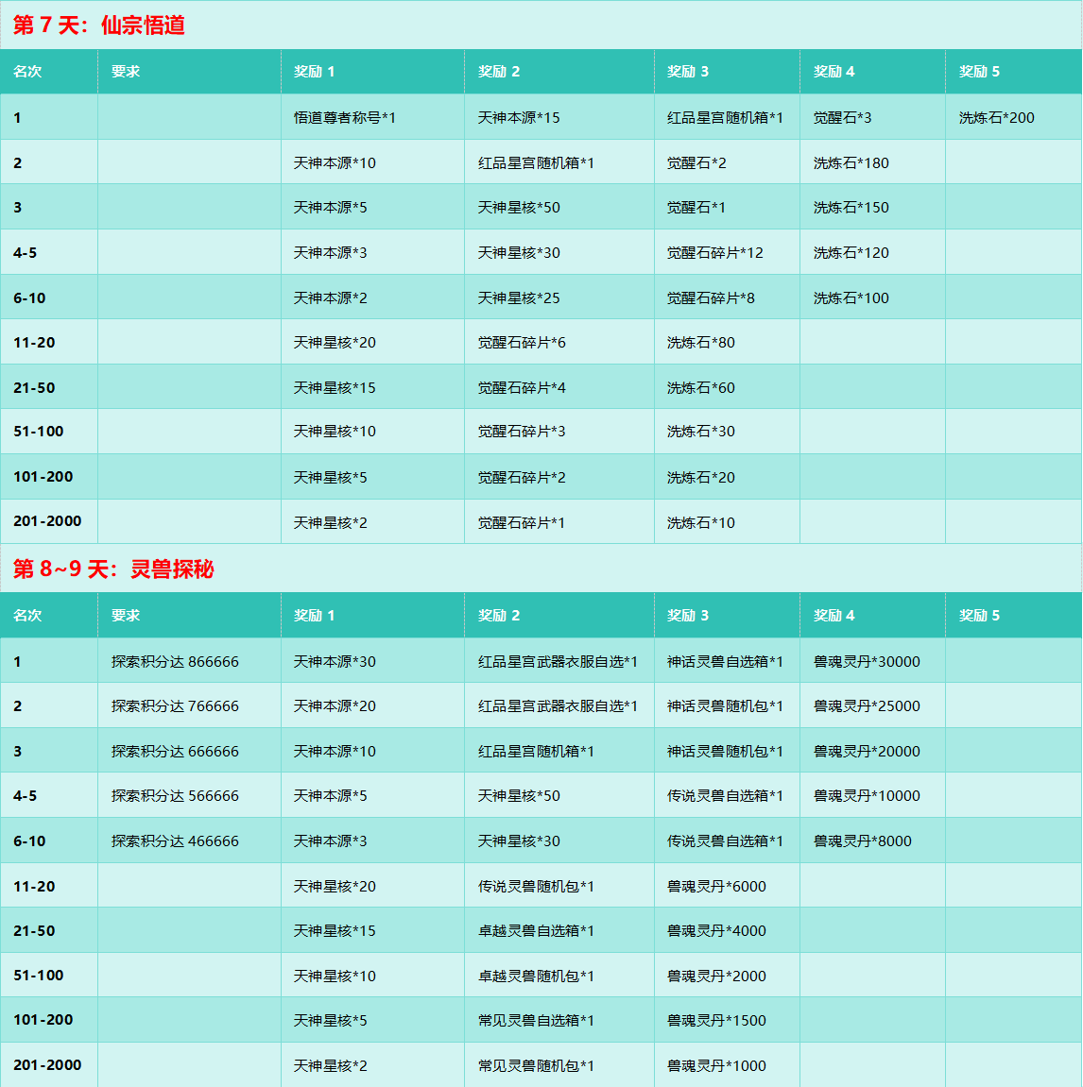Click 要求 header in 灵兽探秘 table
1083x1087 pixels.
tap(189, 615)
